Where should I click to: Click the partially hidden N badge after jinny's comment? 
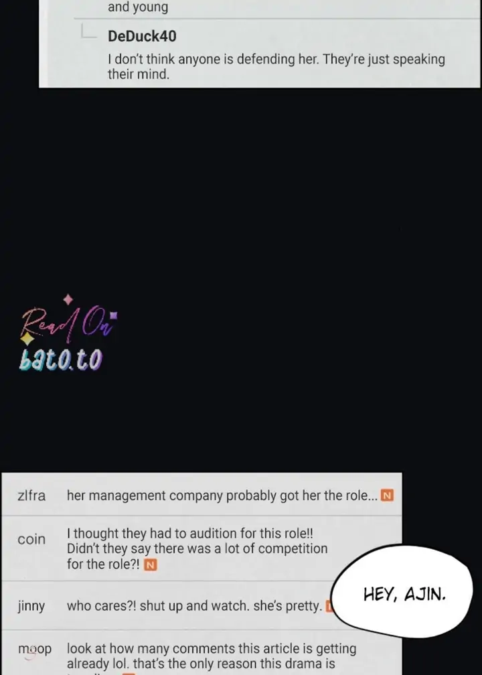pos(329,607)
